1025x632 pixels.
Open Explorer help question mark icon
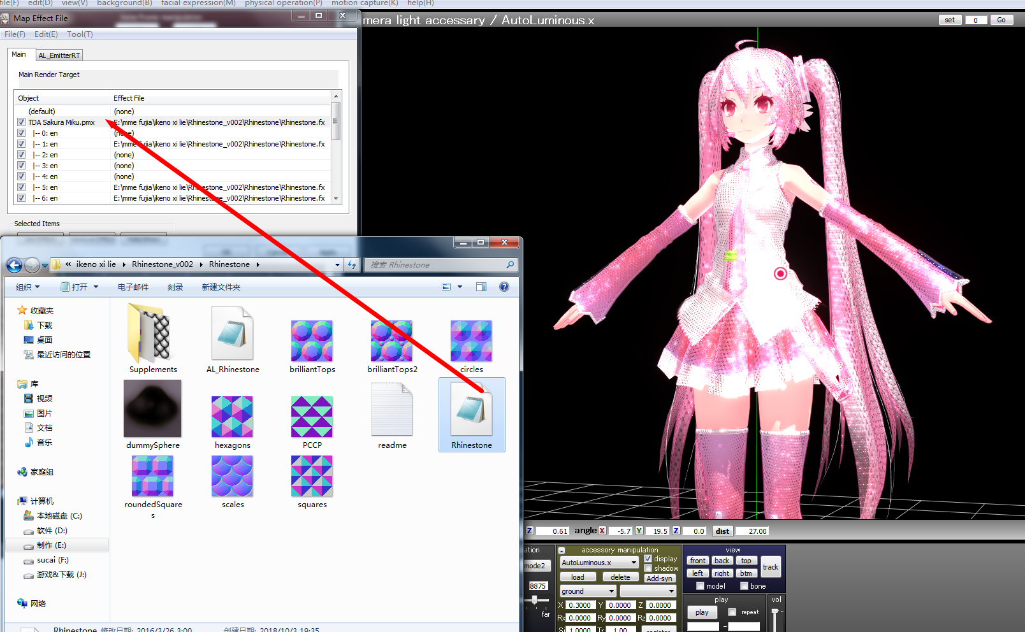(x=504, y=287)
